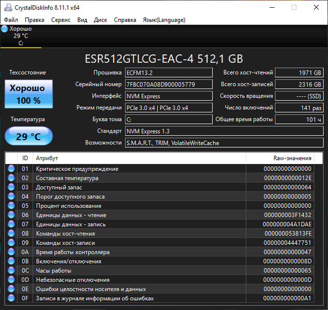
Task: Click the 29 °C temperature button
Action: [28, 137]
